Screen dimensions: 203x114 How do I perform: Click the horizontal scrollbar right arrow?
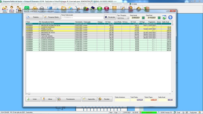click(170, 94)
